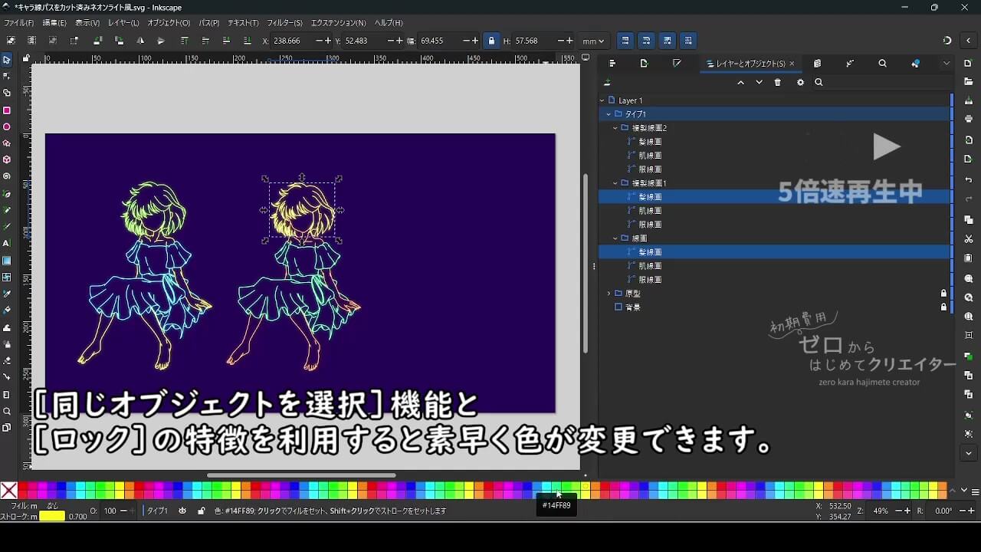The width and height of the screenshot is (981, 552).
Task: Unlock the 背景 layer
Action: 943,307
